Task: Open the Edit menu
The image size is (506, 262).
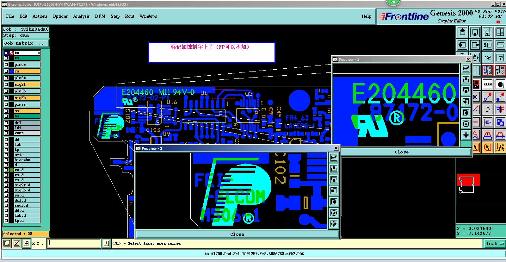Action: click(x=23, y=16)
